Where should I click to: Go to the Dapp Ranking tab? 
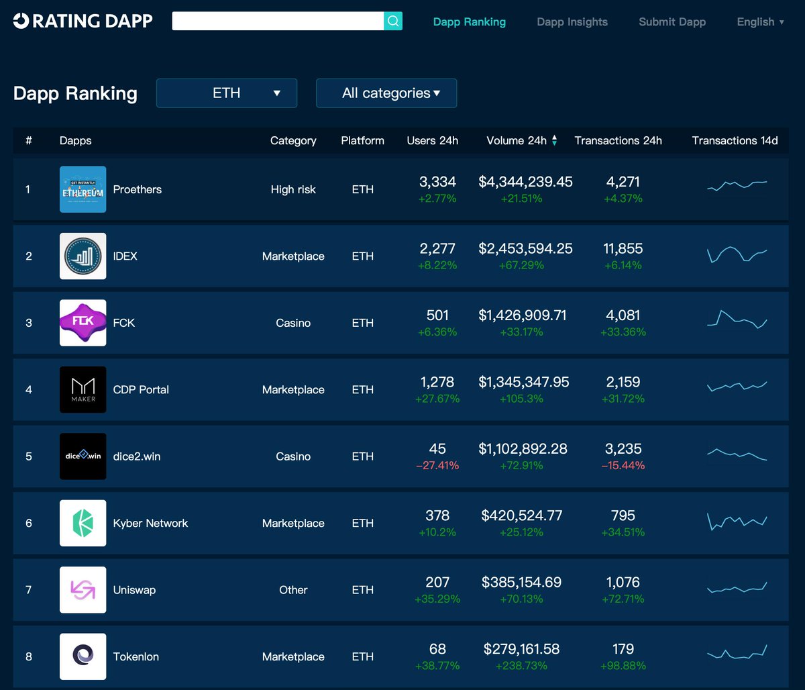[x=470, y=21]
